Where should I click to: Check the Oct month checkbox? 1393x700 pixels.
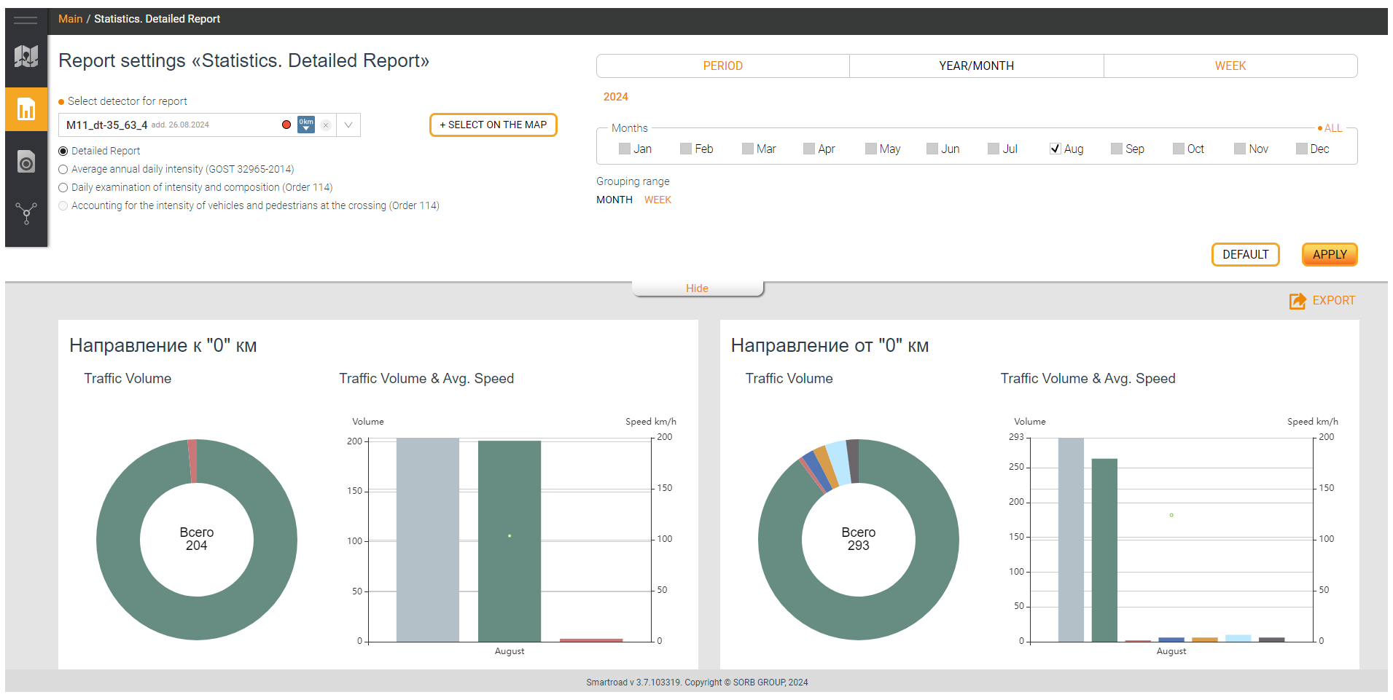(1179, 149)
